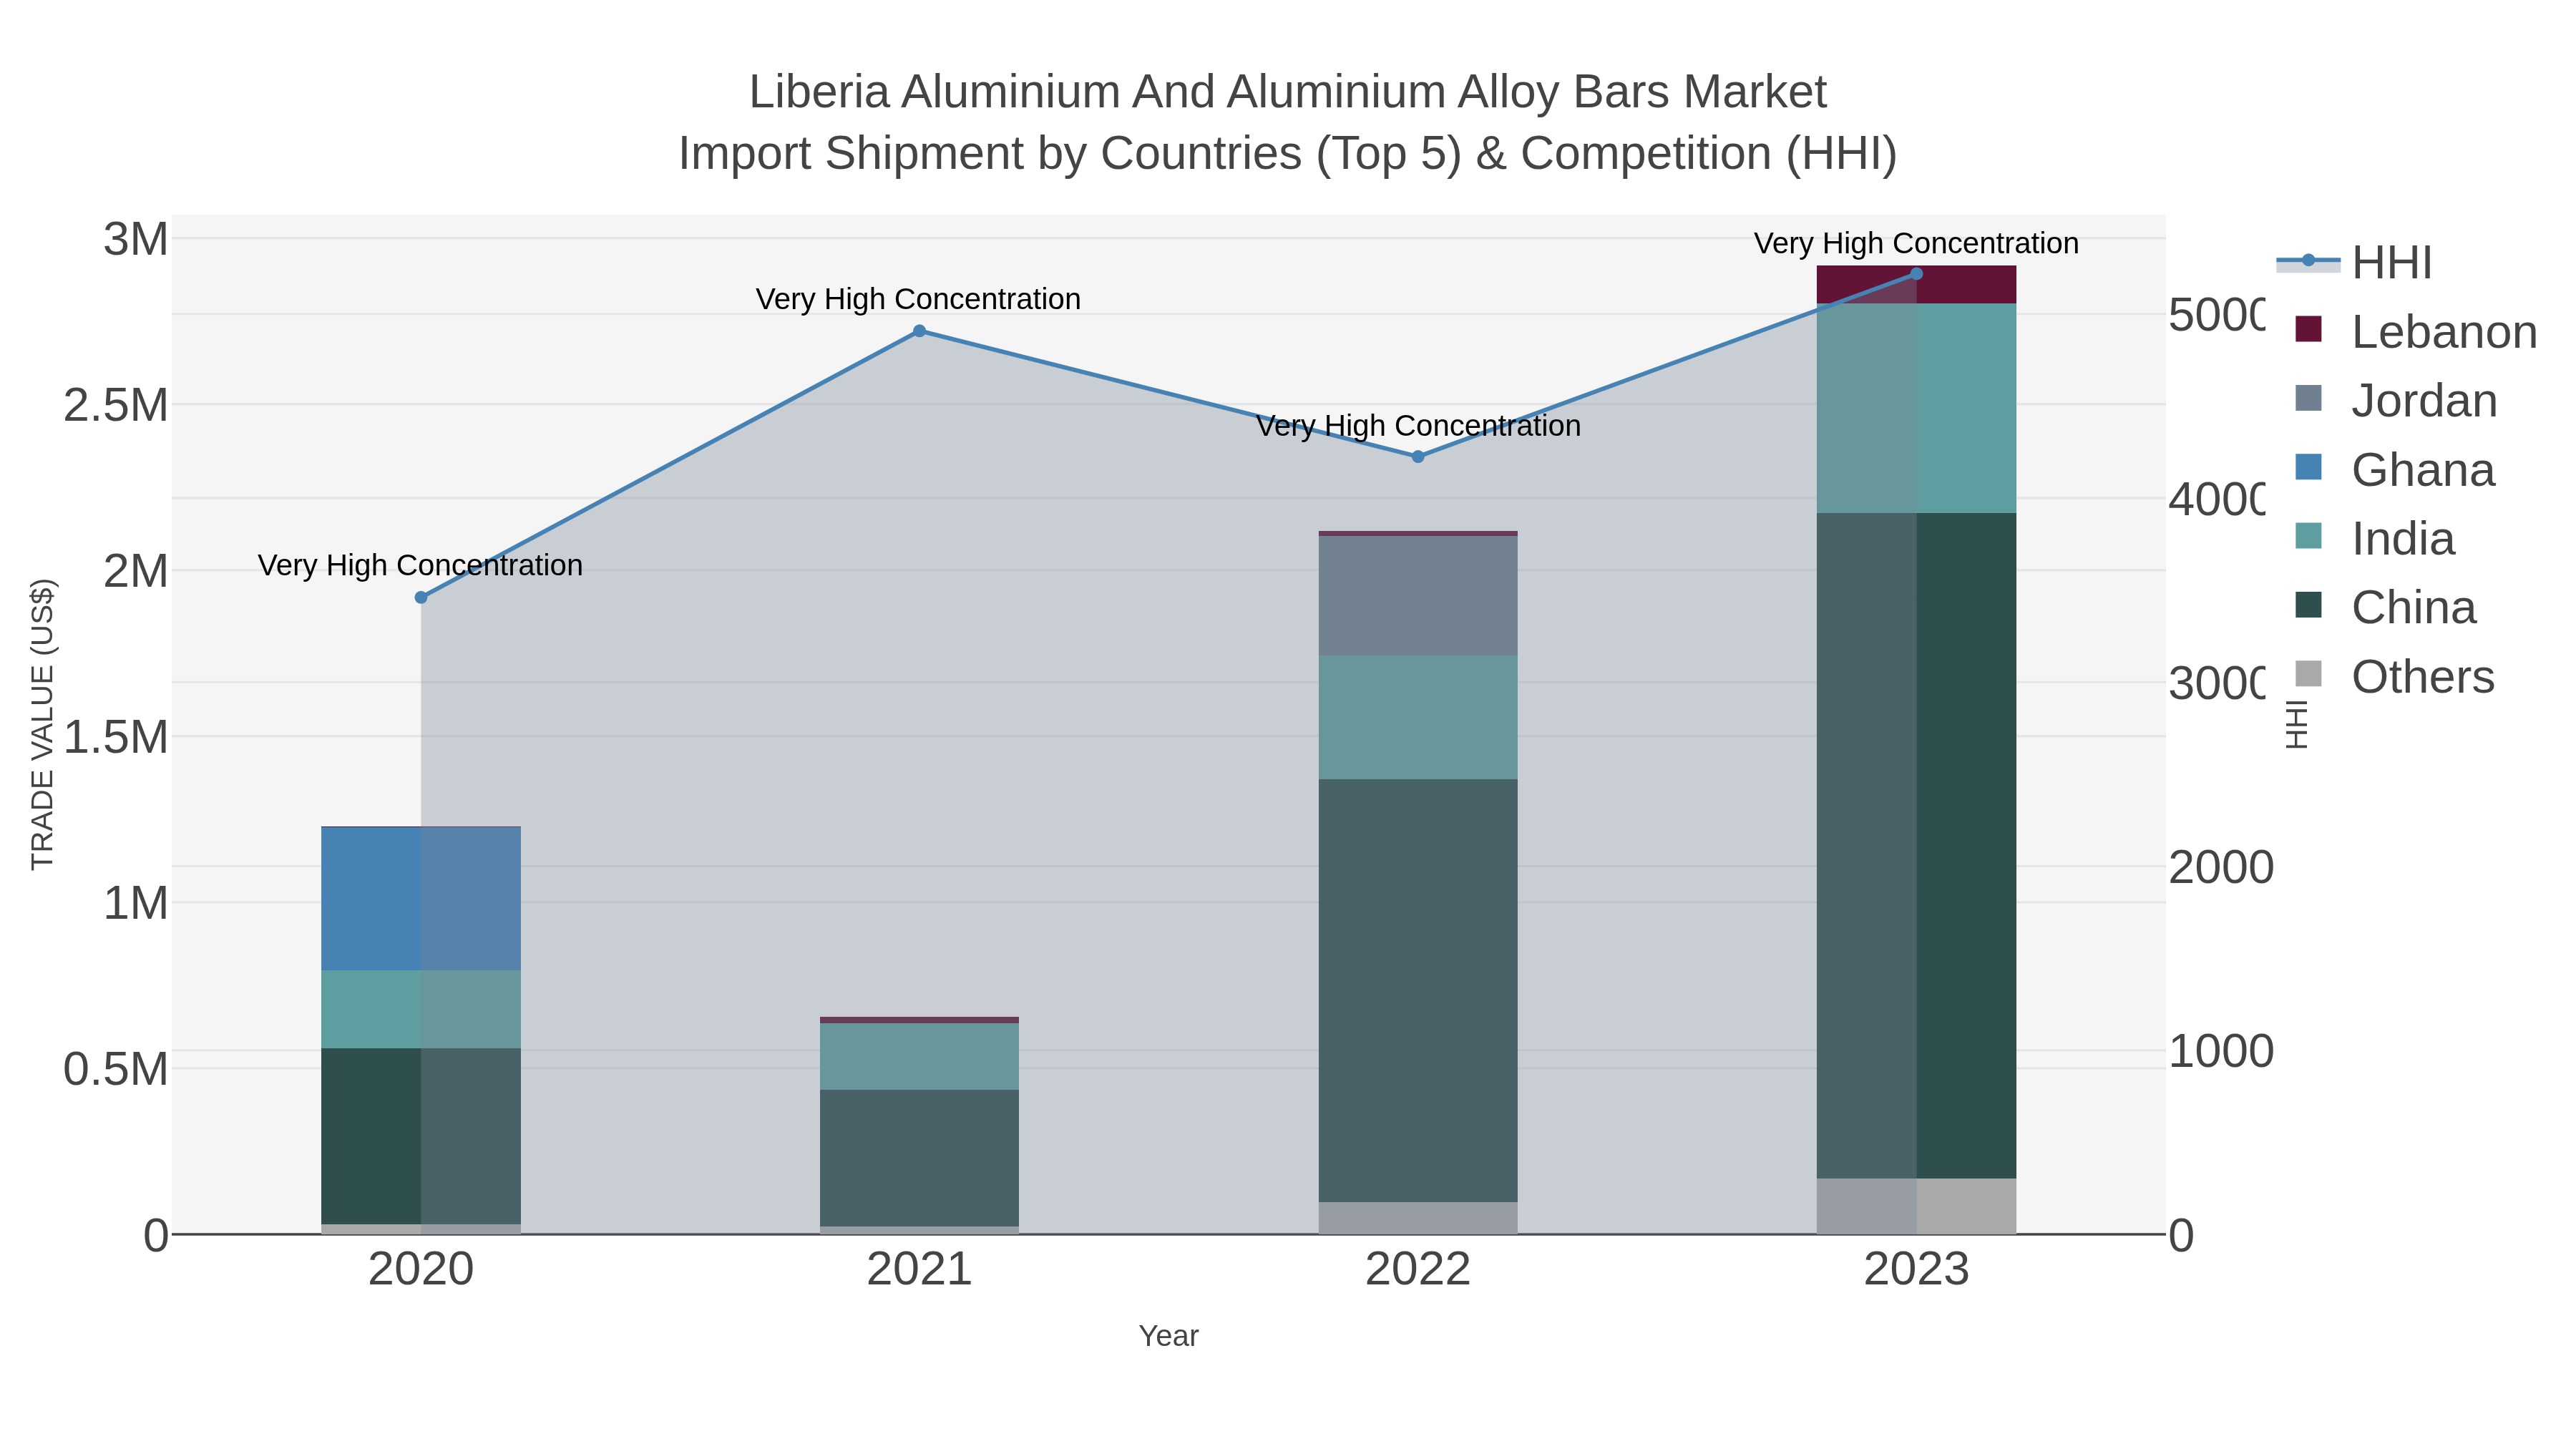The image size is (2576, 1449).
Task: Click the TRADE VALUE (US$) axis title
Action: tap(42, 724)
